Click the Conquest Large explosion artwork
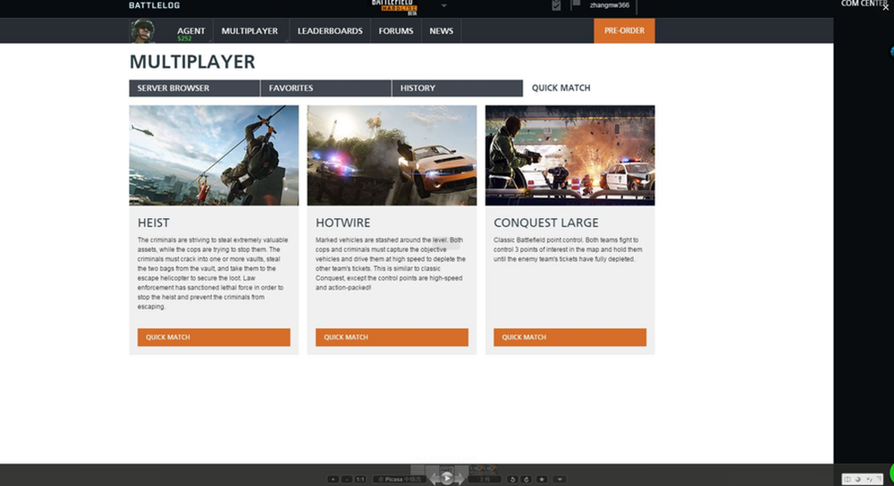The width and height of the screenshot is (894, 486). [x=570, y=155]
